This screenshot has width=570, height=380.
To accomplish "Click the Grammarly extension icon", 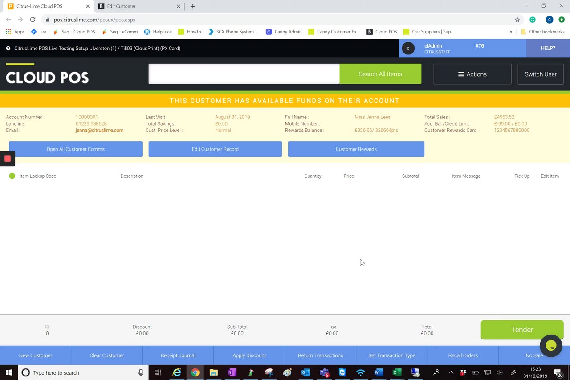I will 533,20.
